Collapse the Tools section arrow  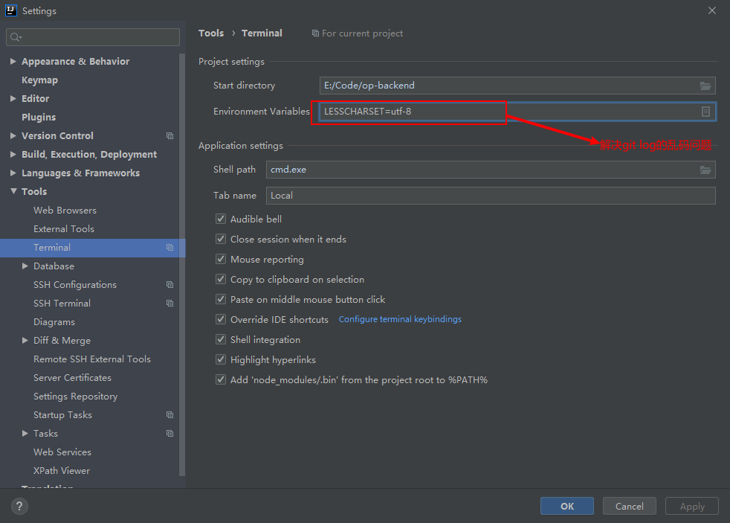click(13, 191)
